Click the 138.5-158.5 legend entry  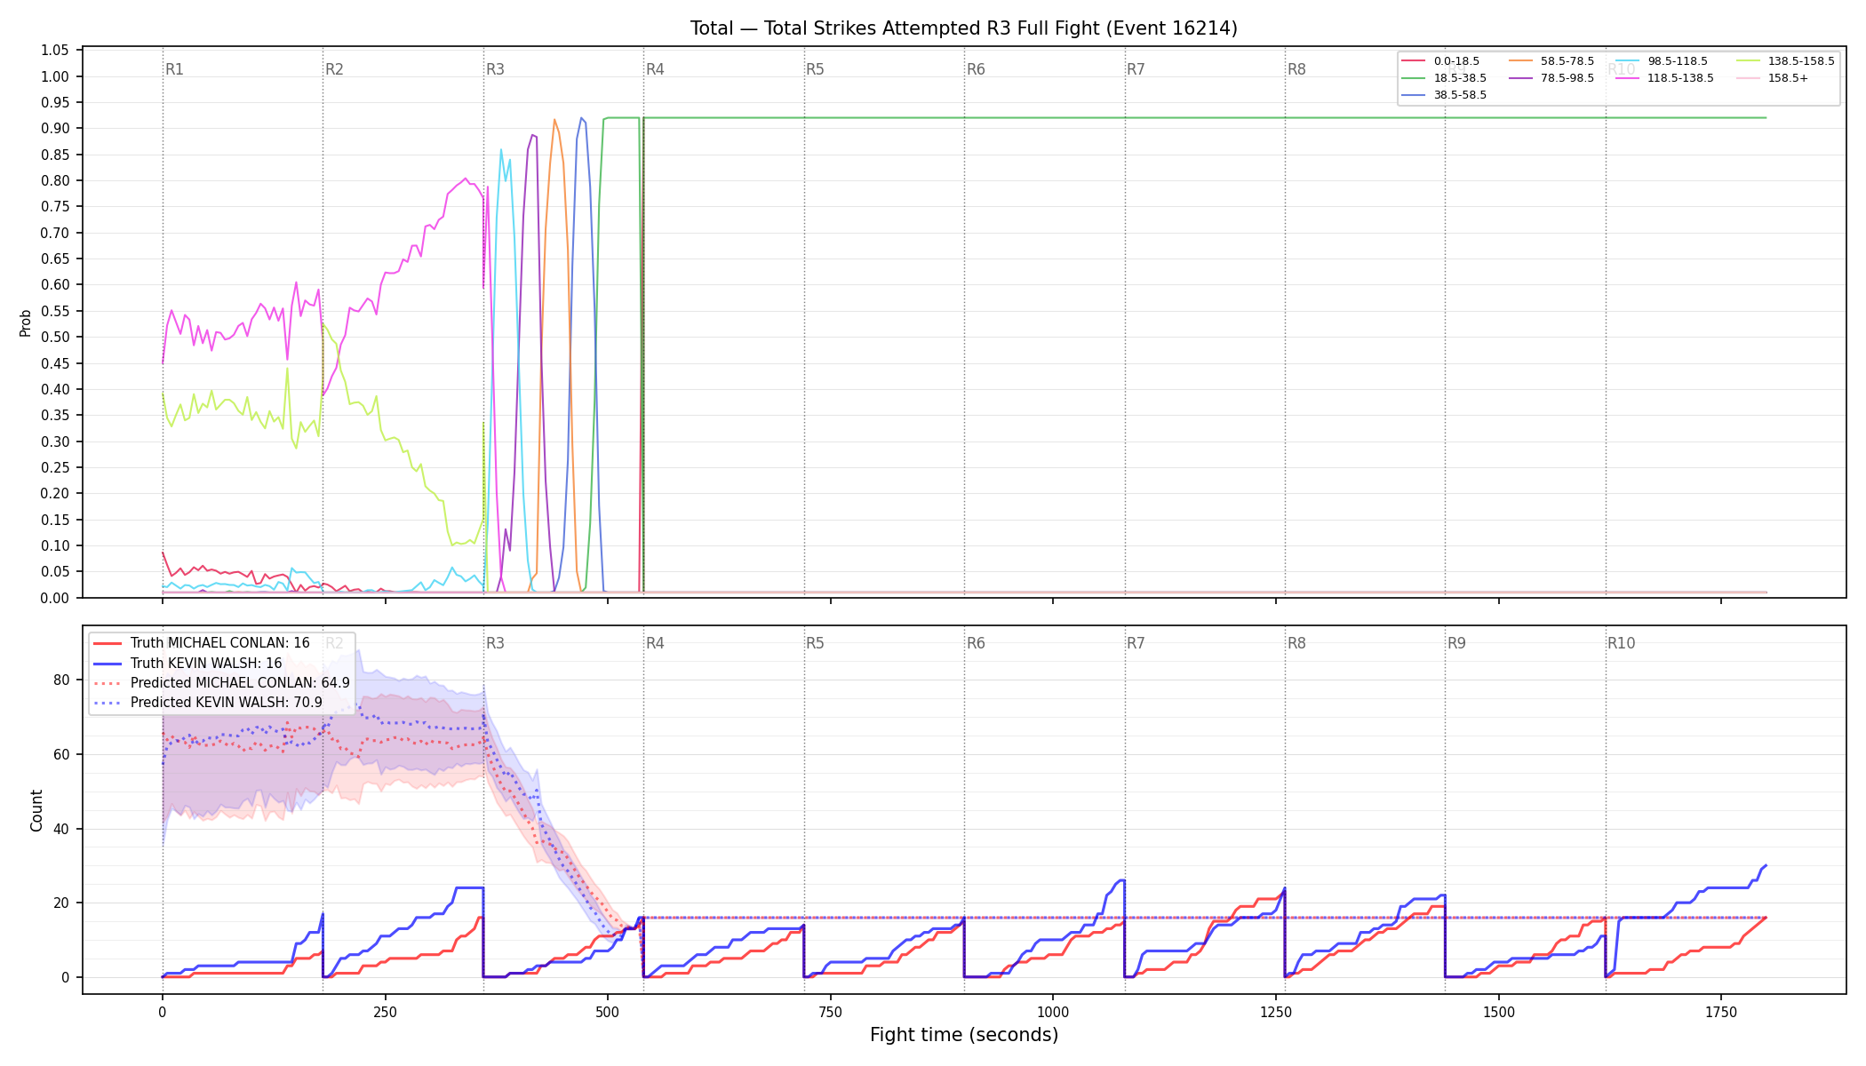click(1785, 61)
